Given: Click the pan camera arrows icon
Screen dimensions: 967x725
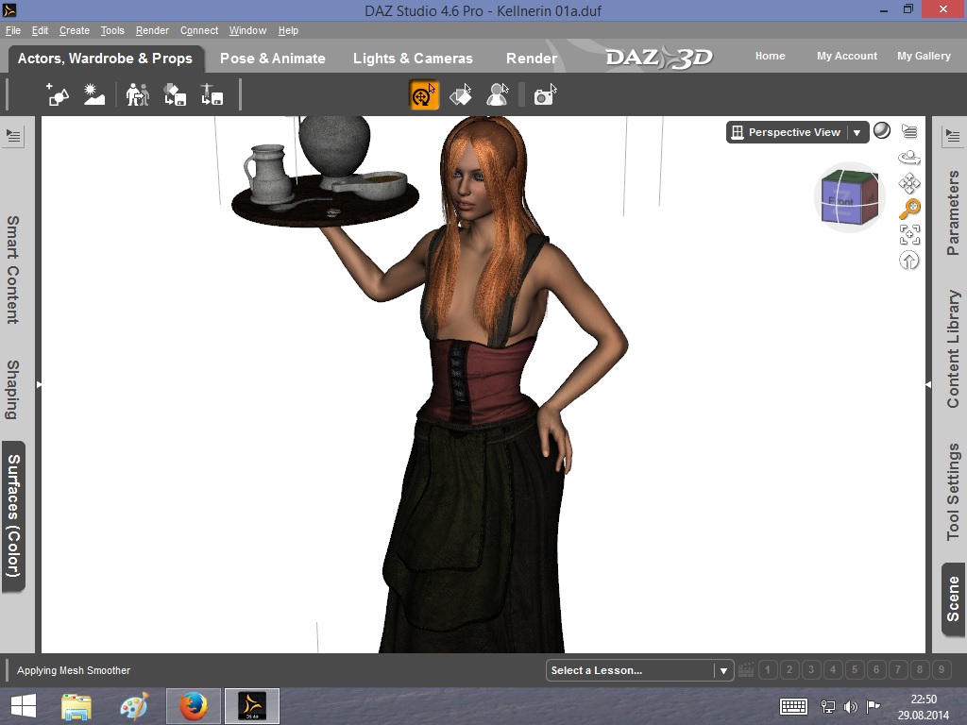Looking at the screenshot, I should point(909,183).
